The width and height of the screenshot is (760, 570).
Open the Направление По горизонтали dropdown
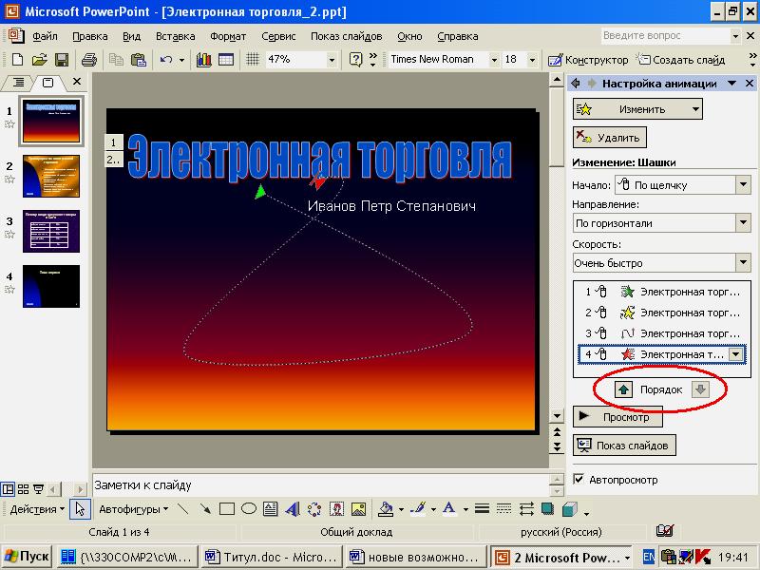(743, 223)
